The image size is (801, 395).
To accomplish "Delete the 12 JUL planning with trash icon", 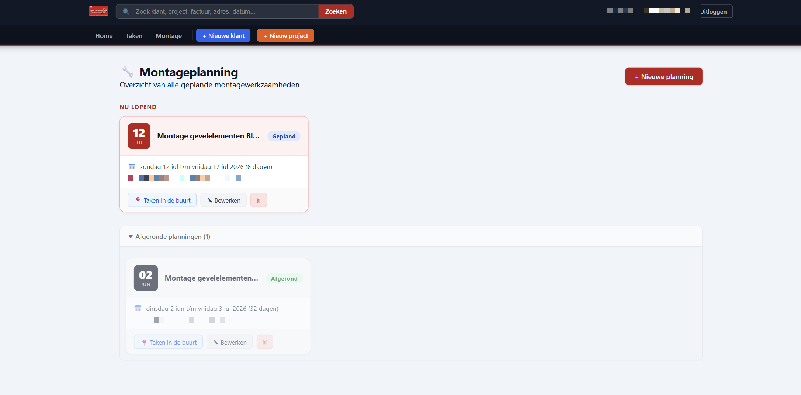I will [x=259, y=200].
